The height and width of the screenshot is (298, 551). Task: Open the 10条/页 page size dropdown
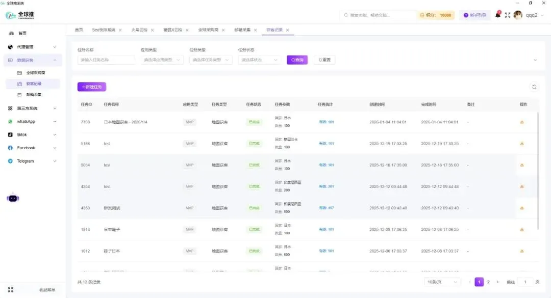pos(442,282)
